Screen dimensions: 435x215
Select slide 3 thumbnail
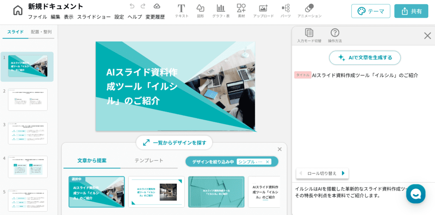pyautogui.click(x=28, y=133)
